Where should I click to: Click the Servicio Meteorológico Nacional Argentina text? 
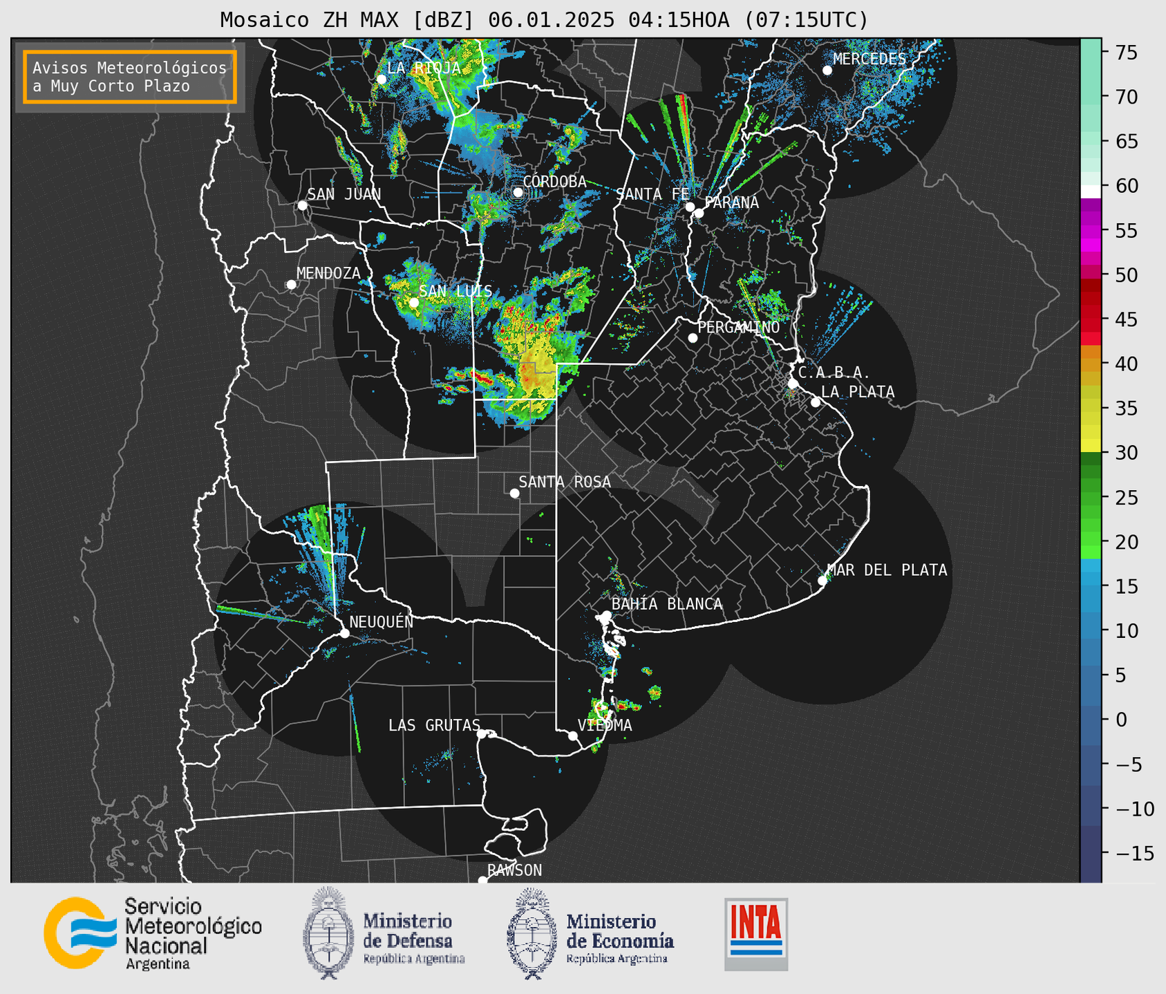[193, 934]
